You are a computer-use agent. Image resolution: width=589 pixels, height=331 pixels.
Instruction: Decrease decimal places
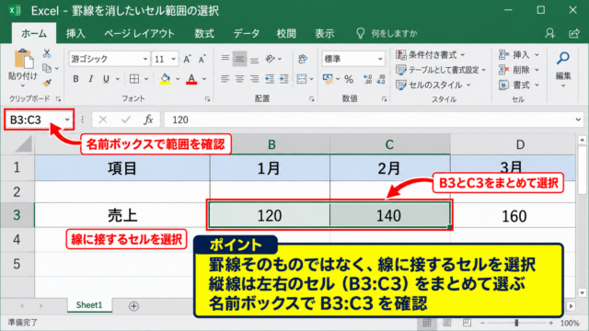coord(380,79)
